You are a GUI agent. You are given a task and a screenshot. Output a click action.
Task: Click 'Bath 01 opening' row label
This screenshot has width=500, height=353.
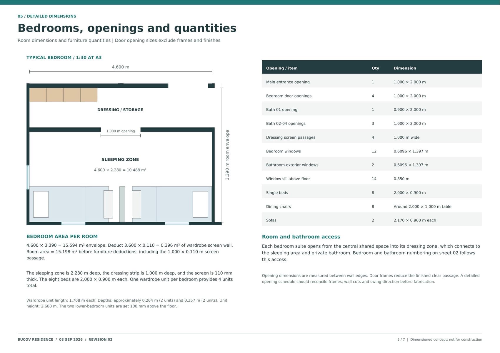(281, 110)
